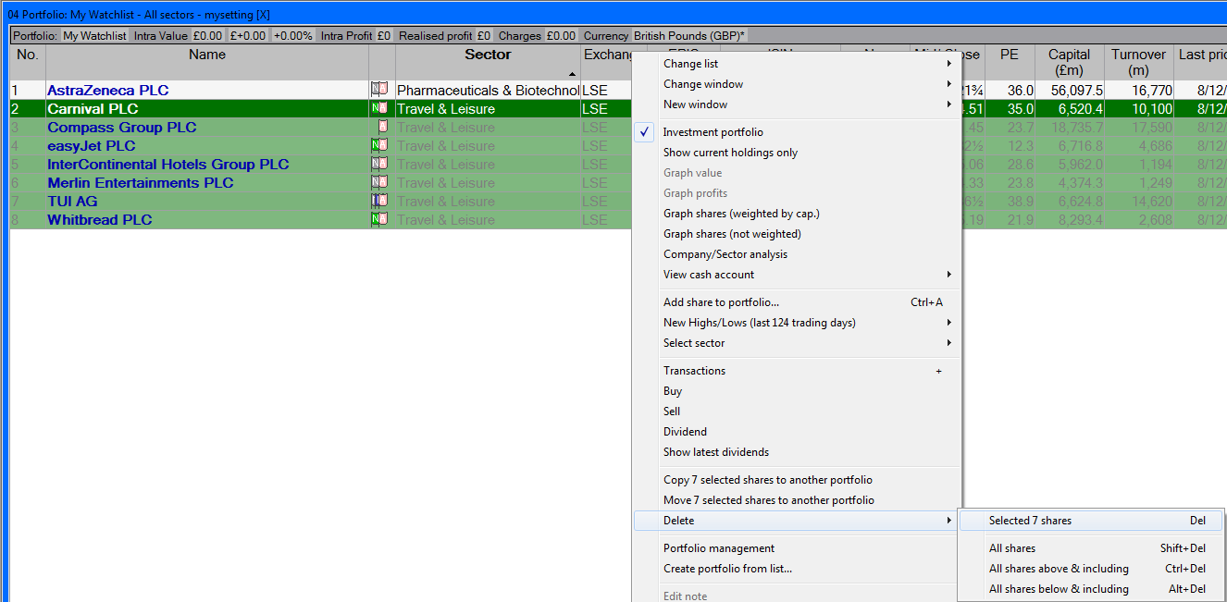Image resolution: width=1227 pixels, height=602 pixels.
Task: Uncheck the Investment portfolio menu option
Action: pos(713,132)
